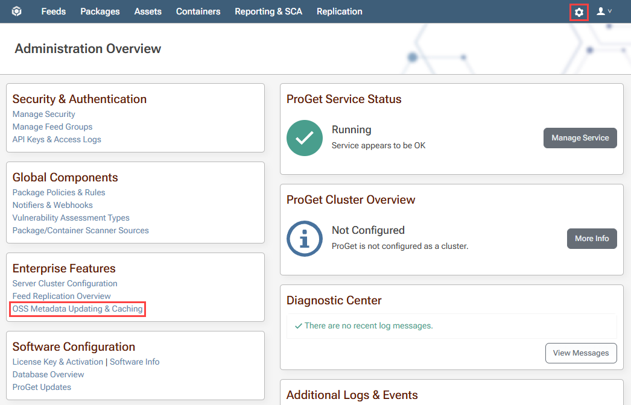Open the Containers section

[198, 11]
